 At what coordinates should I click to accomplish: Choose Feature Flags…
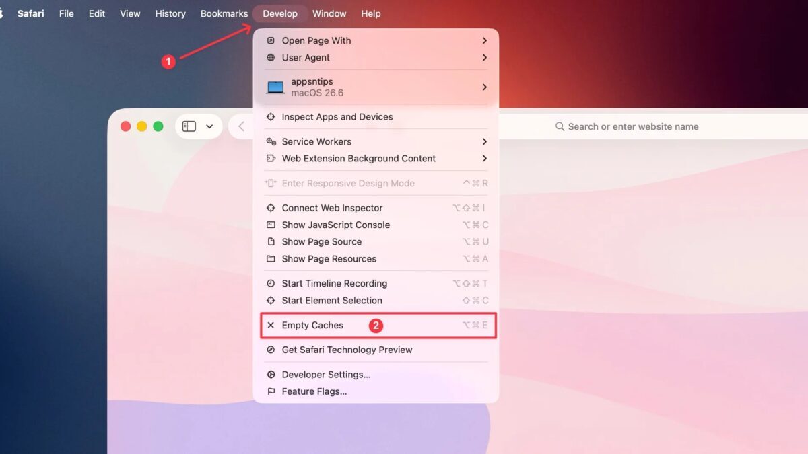click(376, 391)
